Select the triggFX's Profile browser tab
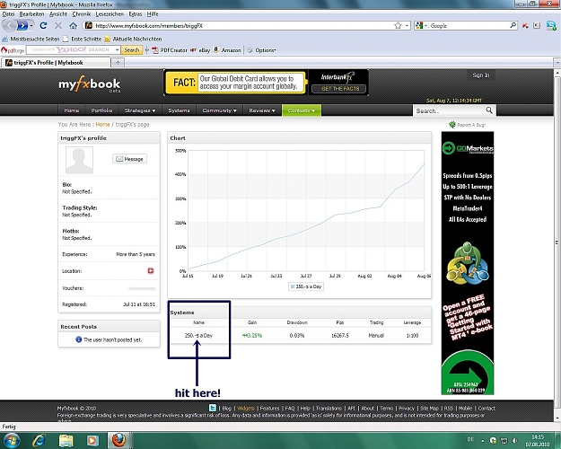 click(x=56, y=63)
